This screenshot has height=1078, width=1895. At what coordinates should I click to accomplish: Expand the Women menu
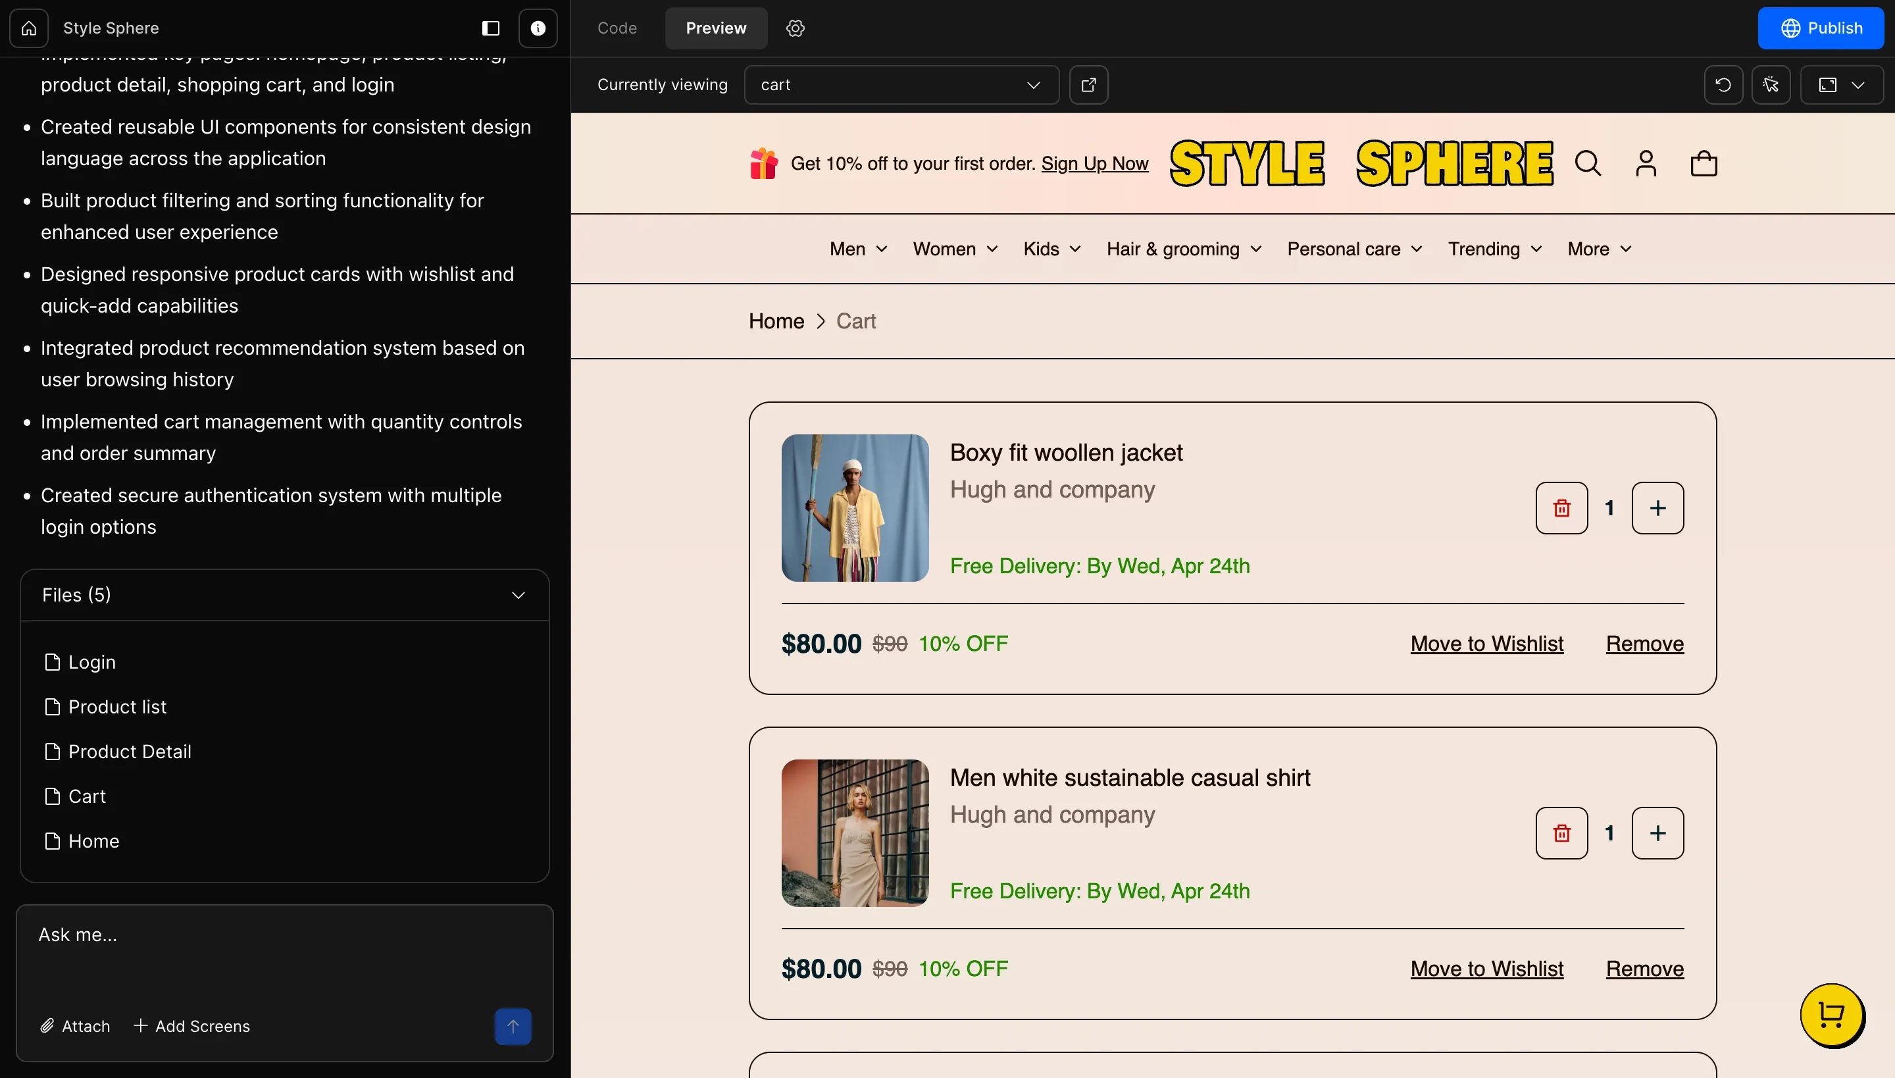click(x=955, y=249)
